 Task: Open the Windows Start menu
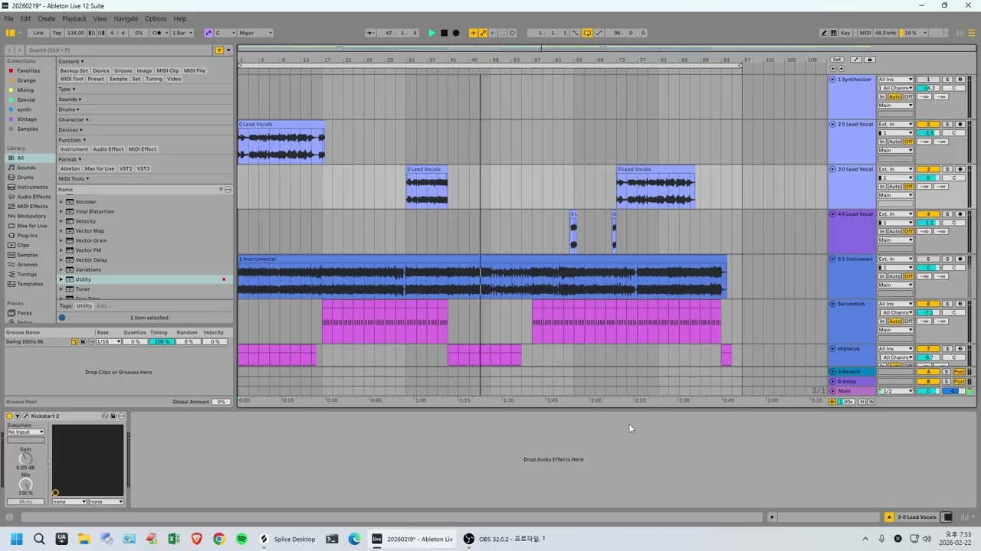click(17, 539)
